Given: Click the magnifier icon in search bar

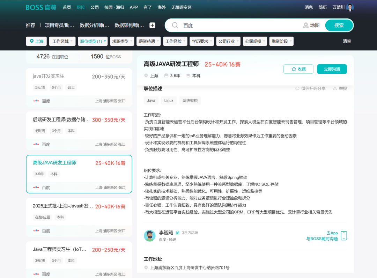Looking at the screenshot, I should pos(175,25).
